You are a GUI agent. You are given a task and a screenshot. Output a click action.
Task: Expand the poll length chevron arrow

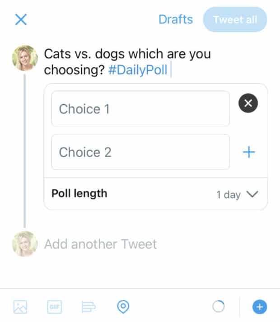(252, 194)
